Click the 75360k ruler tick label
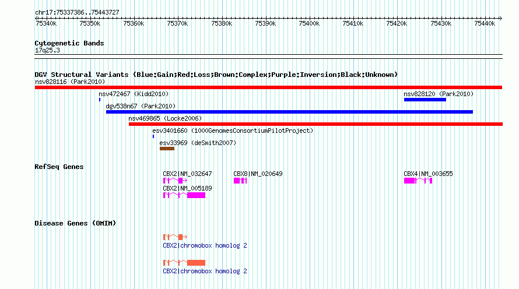The width and height of the screenshot is (519, 289). [x=134, y=23]
